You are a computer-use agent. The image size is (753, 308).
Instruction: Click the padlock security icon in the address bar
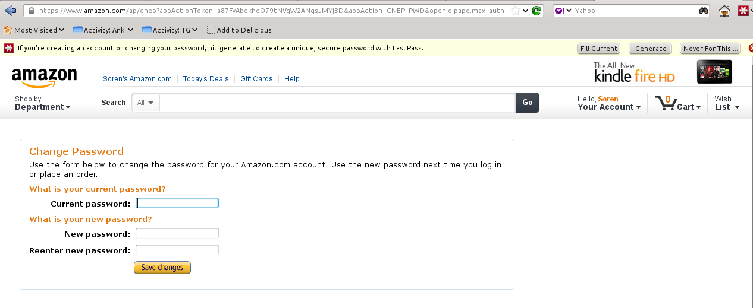(x=32, y=11)
